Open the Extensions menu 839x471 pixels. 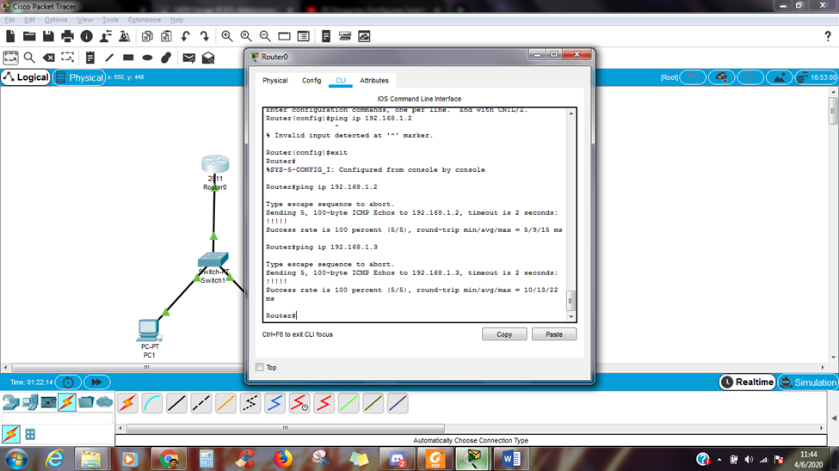coord(144,20)
